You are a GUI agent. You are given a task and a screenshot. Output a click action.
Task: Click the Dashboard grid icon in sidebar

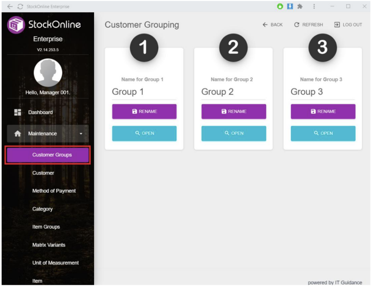click(x=17, y=112)
